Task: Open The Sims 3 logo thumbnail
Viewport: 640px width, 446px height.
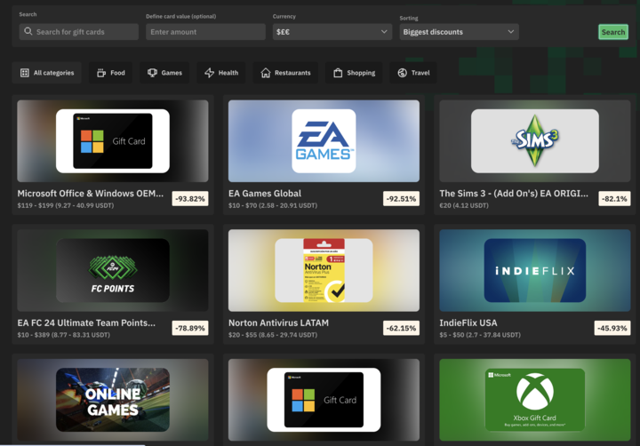Action: coord(535,140)
